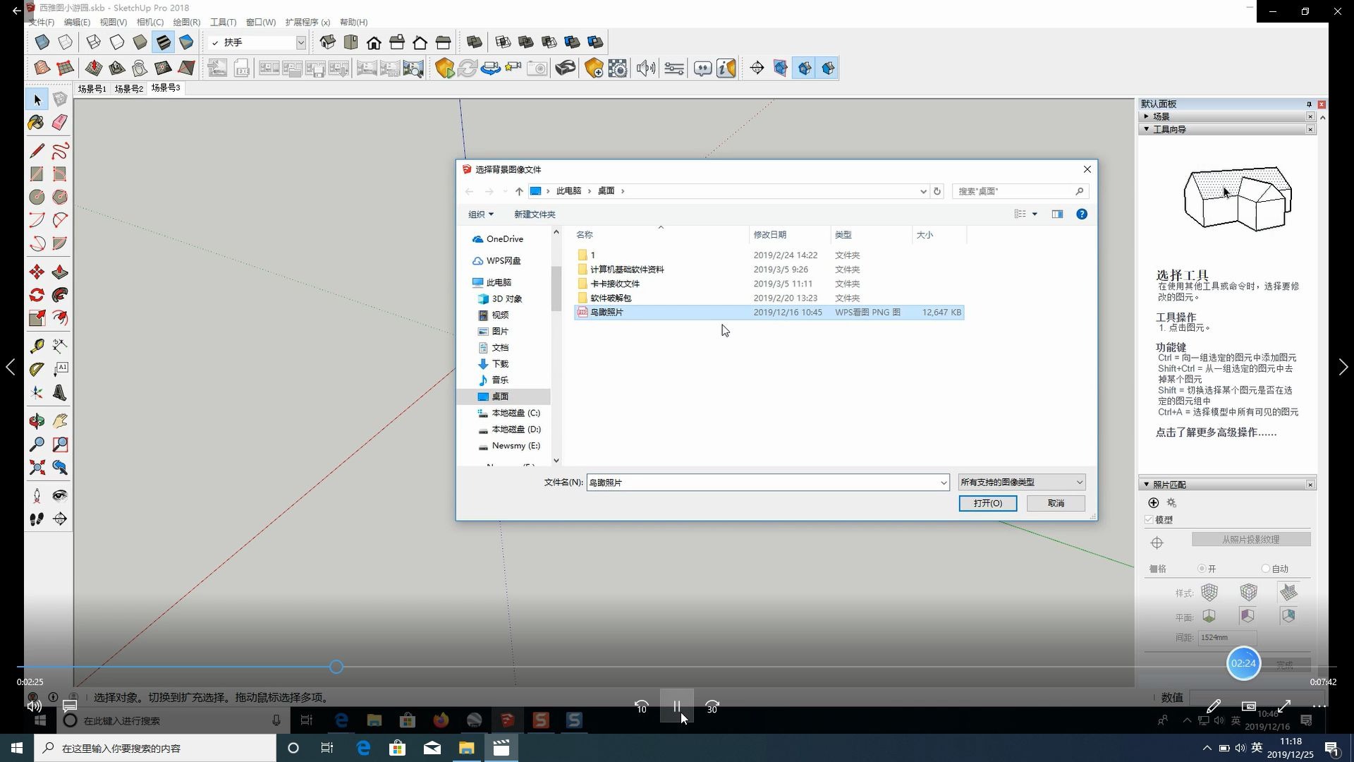Screen dimensions: 1354x762
Task: Click the Iso view house icon
Action: [328, 42]
